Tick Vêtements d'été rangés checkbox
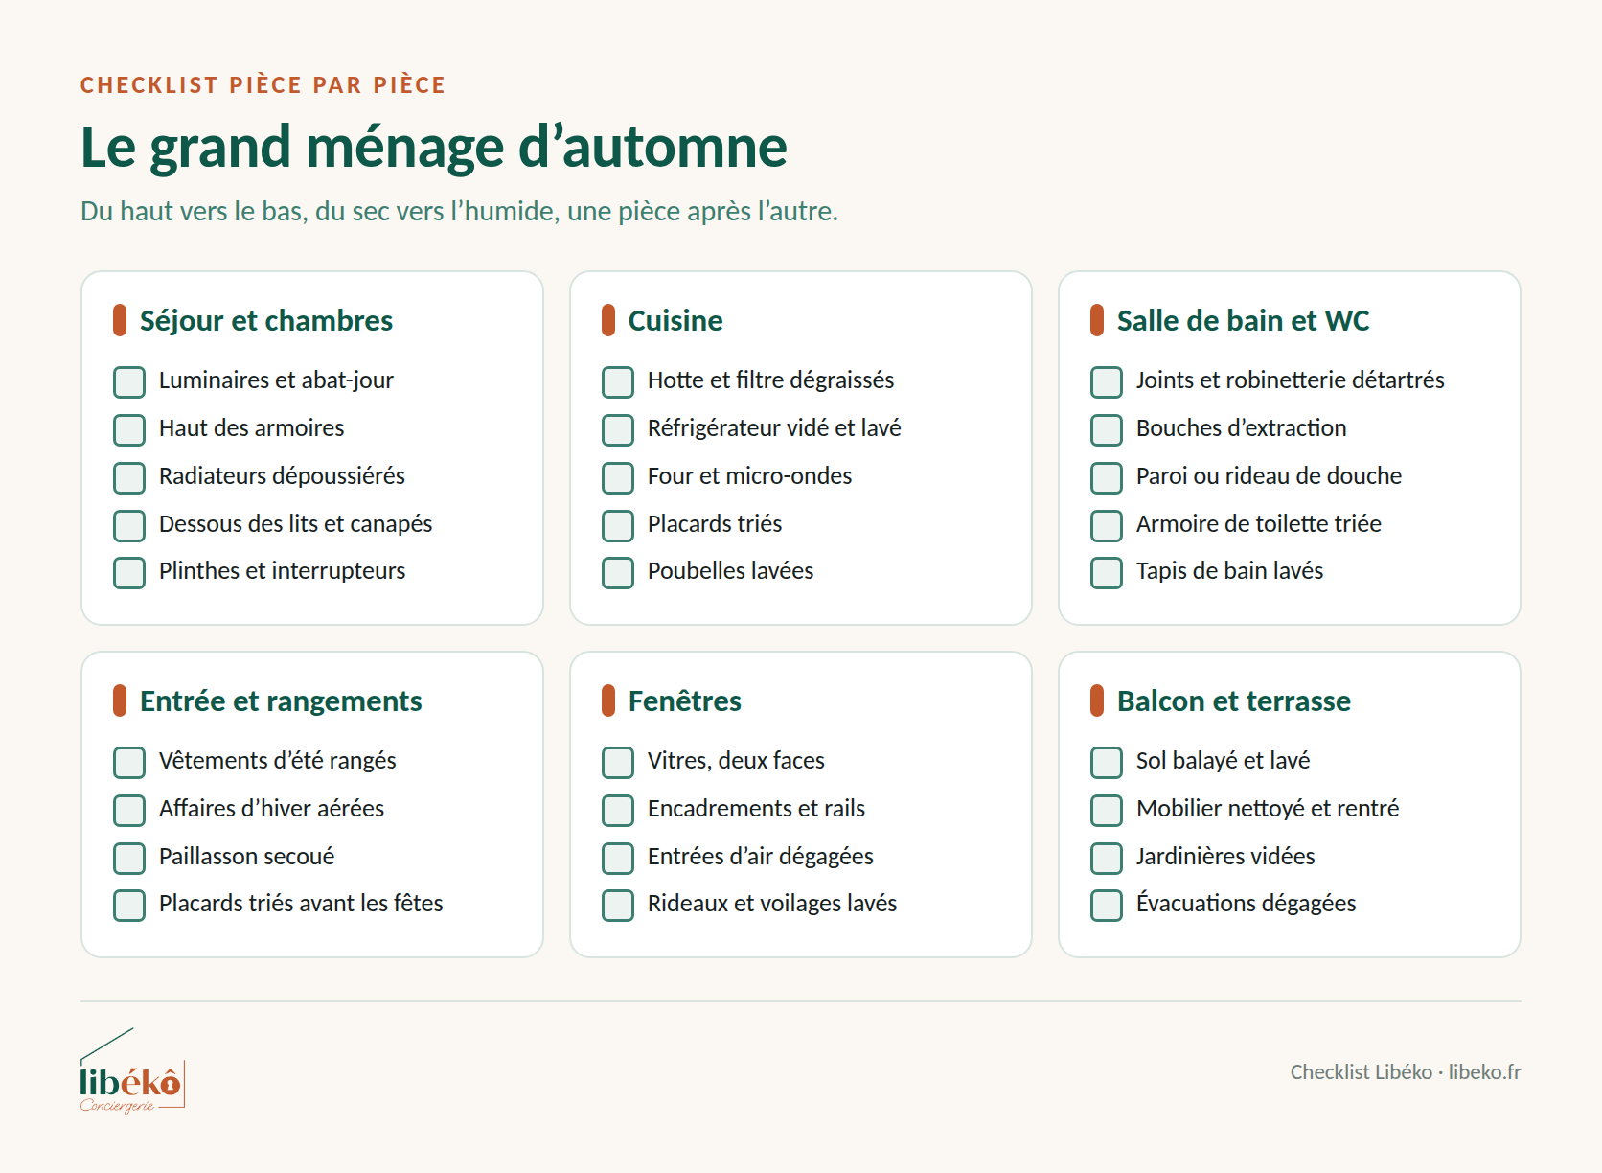Image resolution: width=1602 pixels, height=1173 pixels. 129,762
